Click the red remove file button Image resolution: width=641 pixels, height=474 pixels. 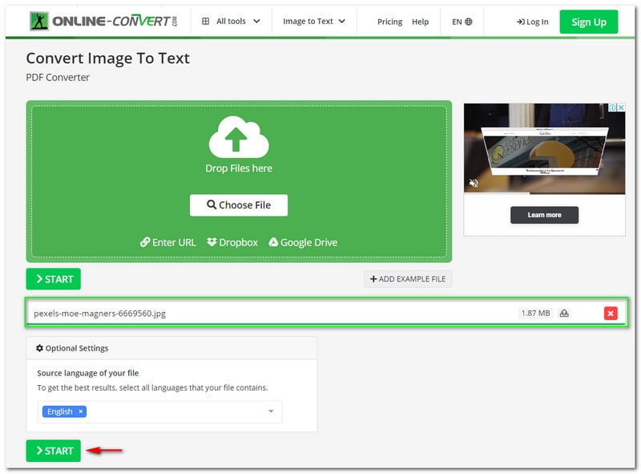point(611,313)
